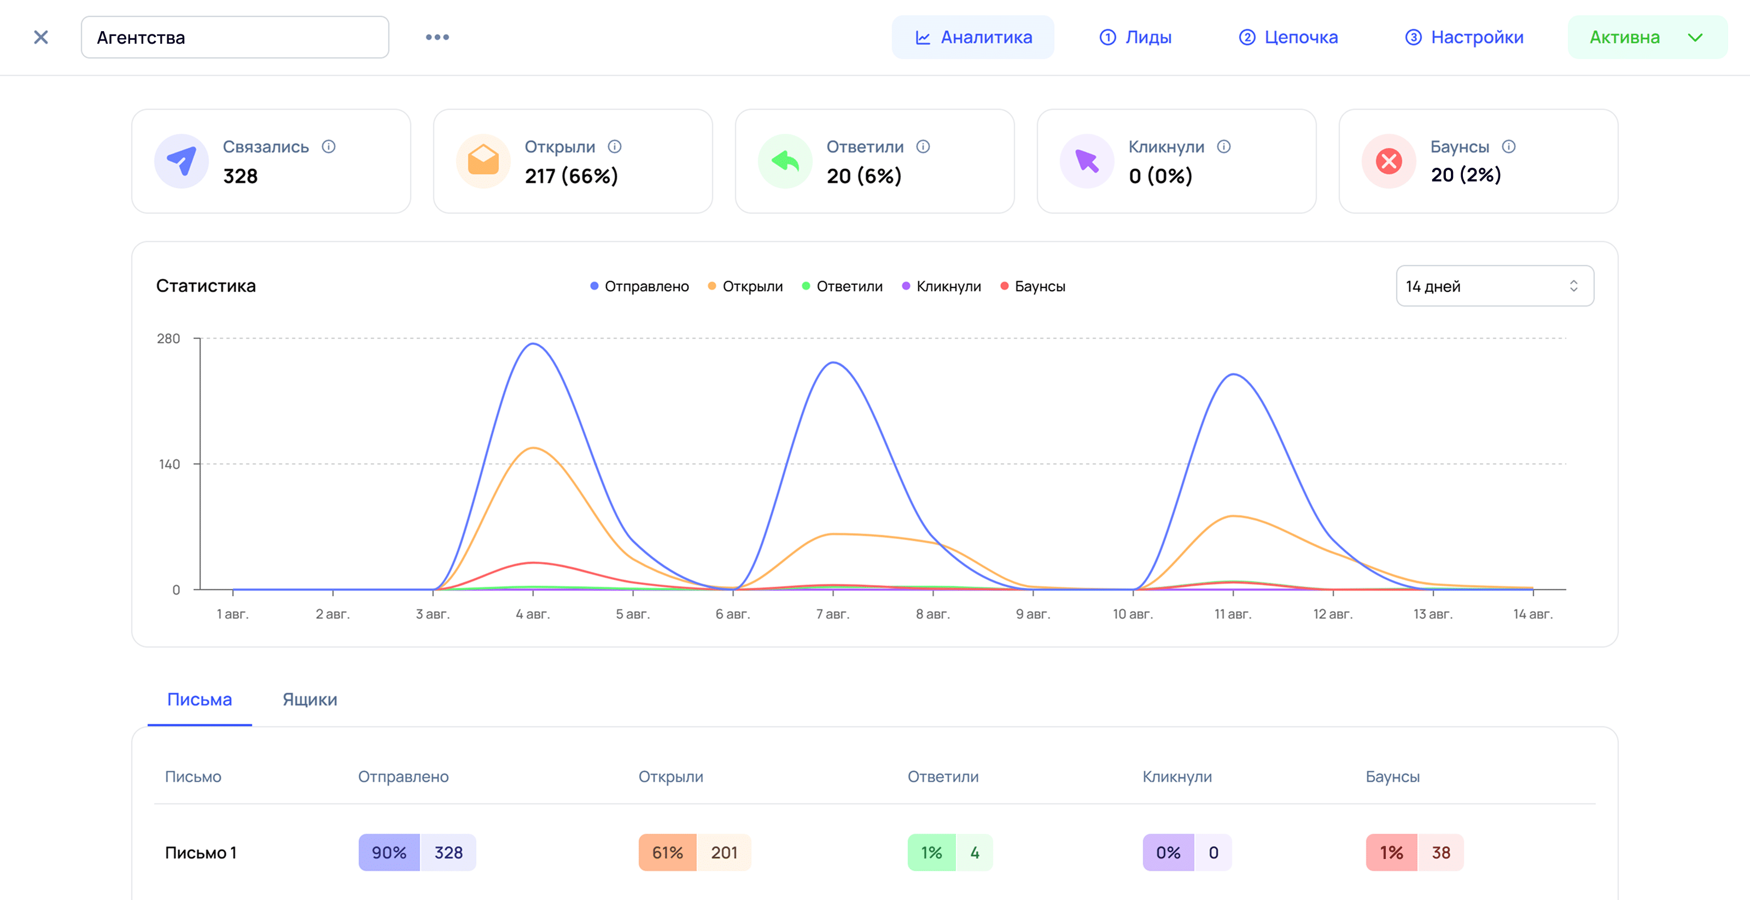This screenshot has height=900, width=1750.
Task: Click the info icon beside Ответили
Action: pyautogui.click(x=923, y=146)
